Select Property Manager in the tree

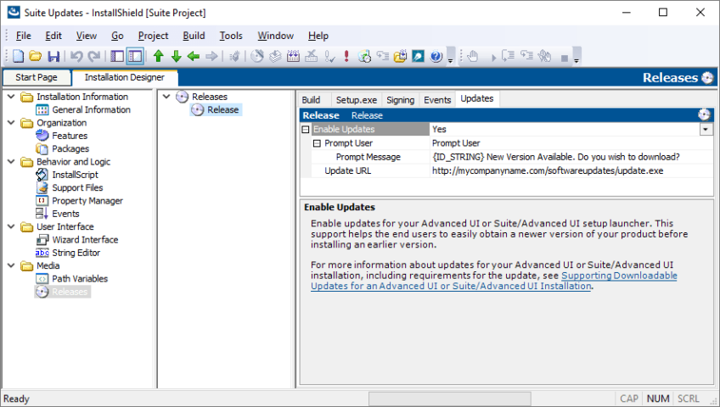[87, 201]
